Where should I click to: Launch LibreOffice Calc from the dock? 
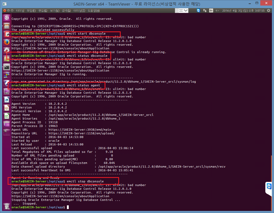tap(7, 116)
